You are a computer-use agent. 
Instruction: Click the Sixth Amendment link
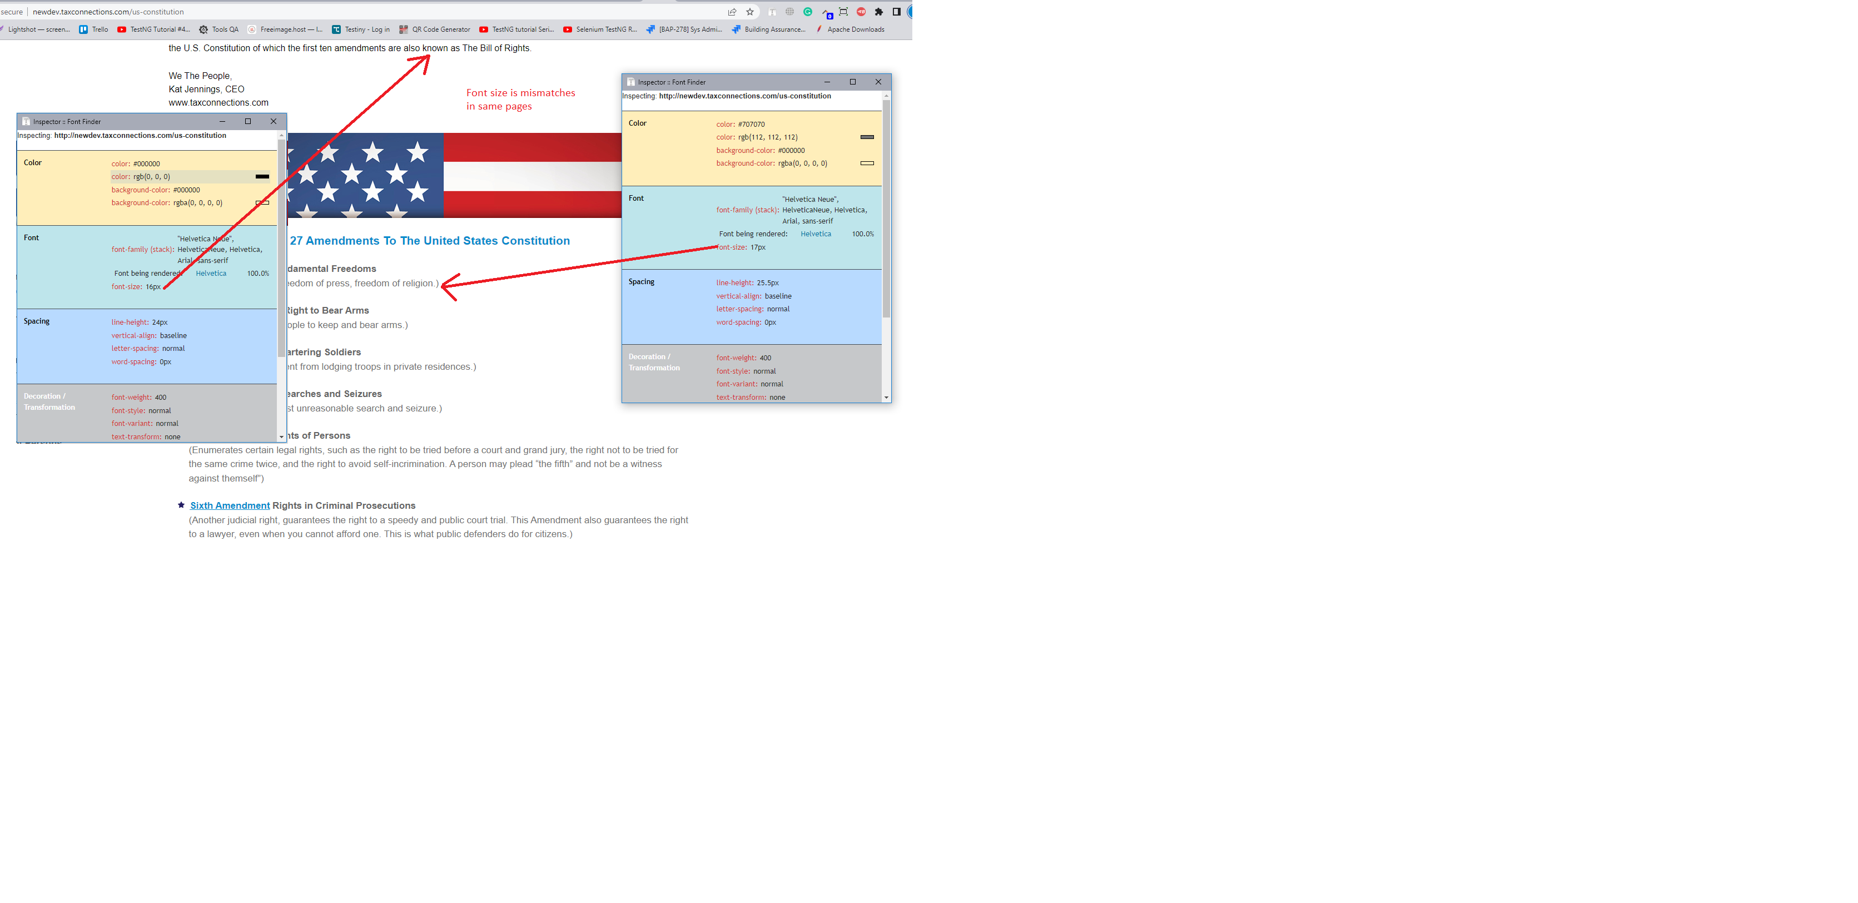[230, 505]
